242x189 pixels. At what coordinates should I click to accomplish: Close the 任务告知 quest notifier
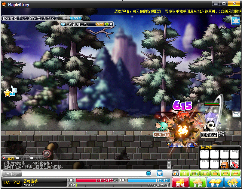[111, 24]
